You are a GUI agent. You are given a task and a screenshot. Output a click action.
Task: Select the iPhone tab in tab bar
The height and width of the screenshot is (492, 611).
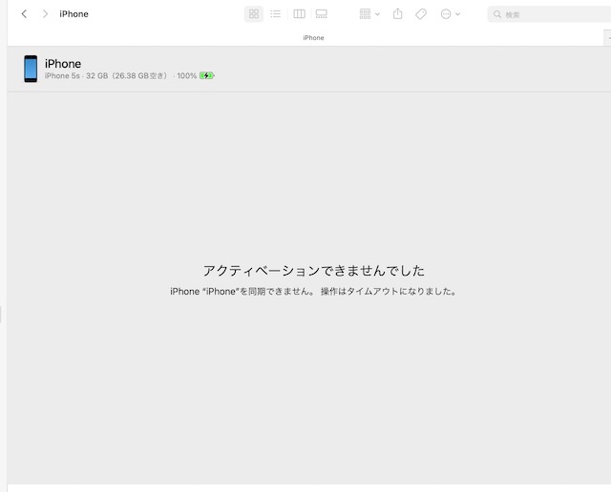313,37
